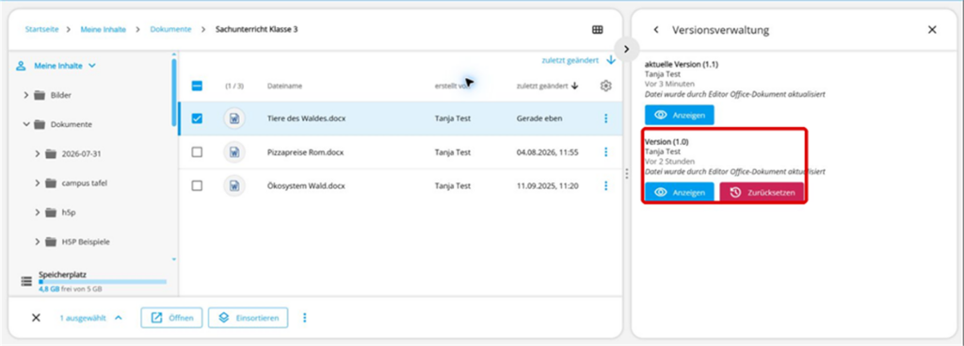Go to Startseite breadcrumb
The height and width of the screenshot is (346, 964).
[41, 29]
